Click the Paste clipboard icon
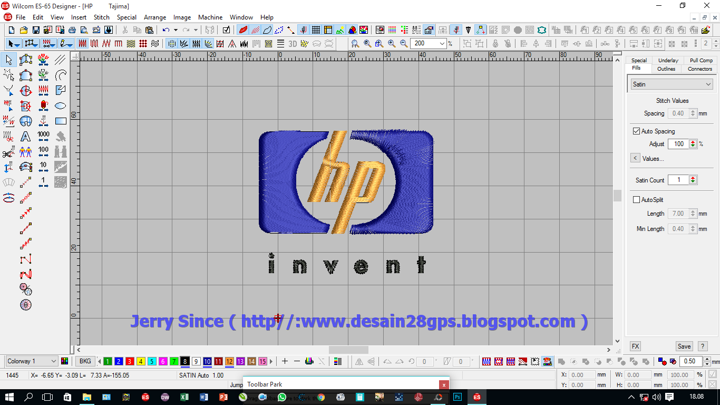Image resolution: width=720 pixels, height=405 pixels. click(150, 30)
